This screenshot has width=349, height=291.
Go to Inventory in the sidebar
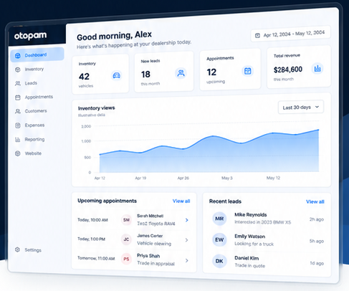click(x=34, y=70)
